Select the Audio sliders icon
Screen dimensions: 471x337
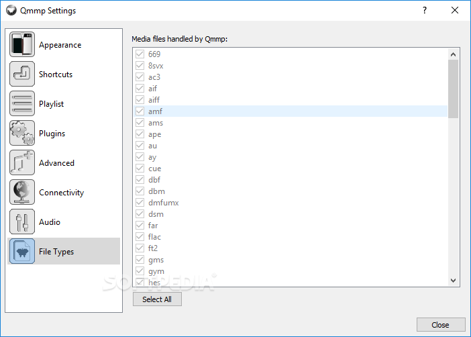[x=22, y=222]
